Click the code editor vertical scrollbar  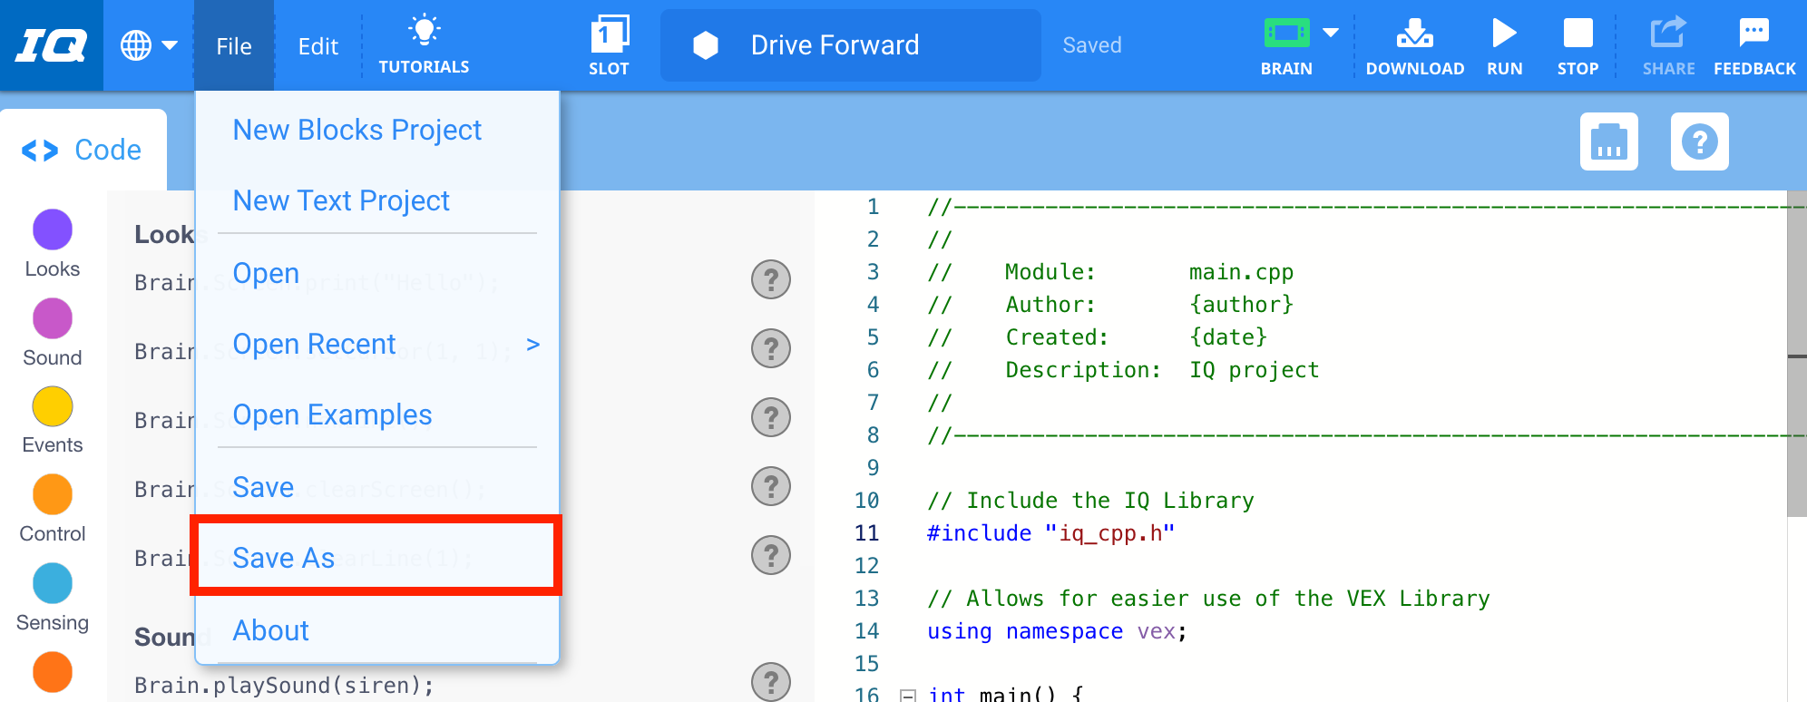(x=1797, y=354)
